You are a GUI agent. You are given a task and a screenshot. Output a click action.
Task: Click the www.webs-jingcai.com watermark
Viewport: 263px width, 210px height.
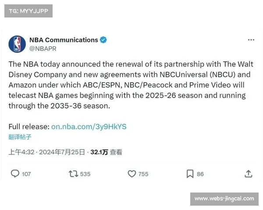coord(224,199)
